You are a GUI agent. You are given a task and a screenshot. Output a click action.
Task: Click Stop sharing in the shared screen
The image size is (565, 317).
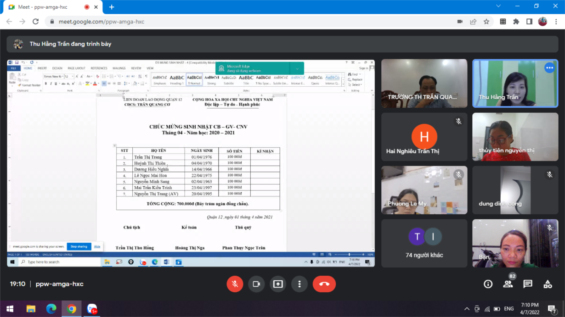[x=79, y=246]
